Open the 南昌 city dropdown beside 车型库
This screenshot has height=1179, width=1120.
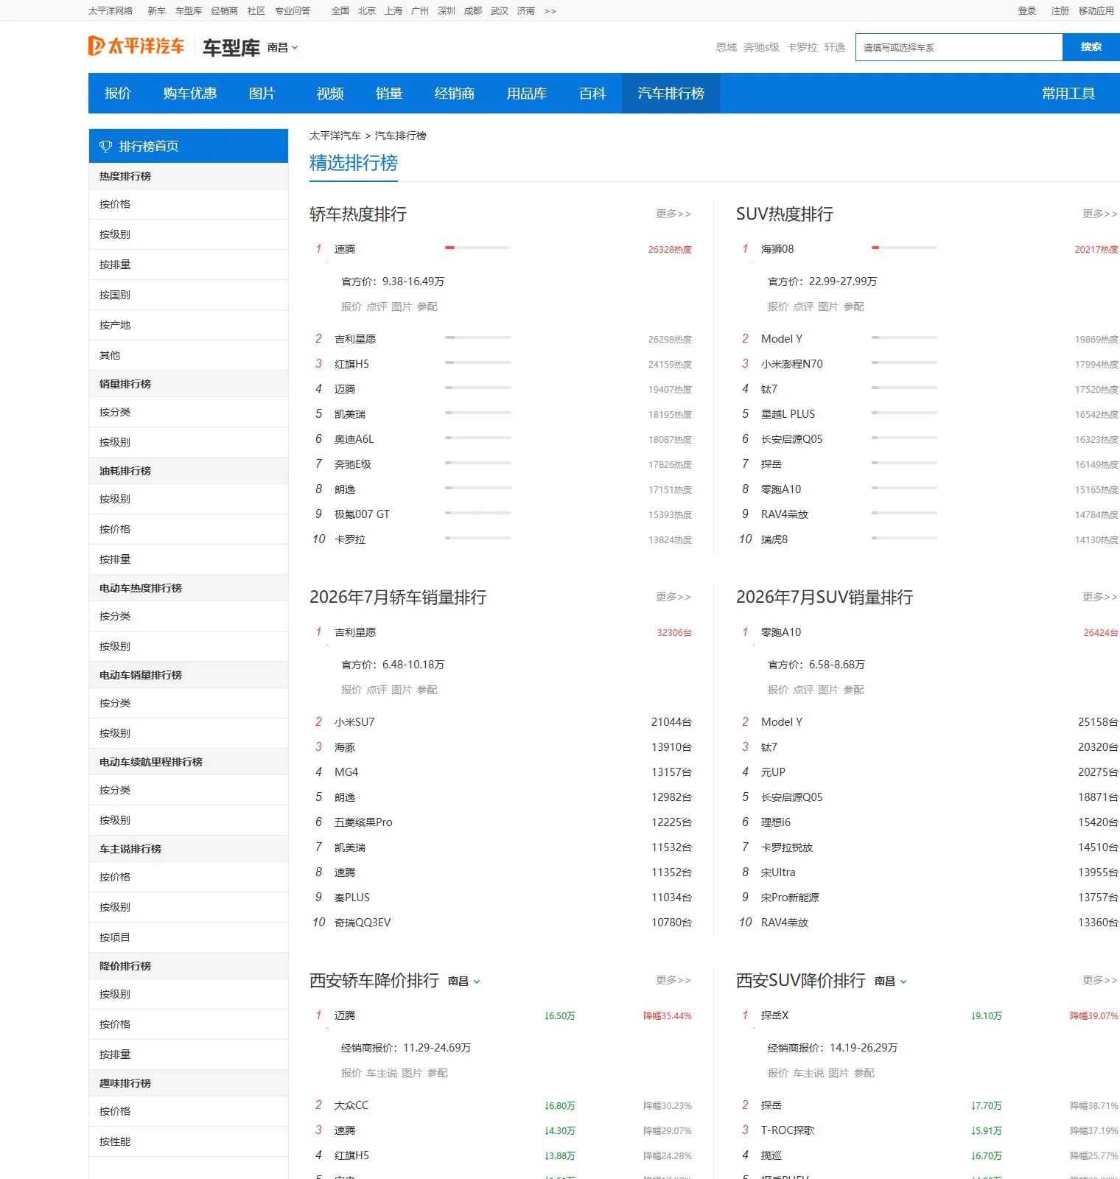(283, 47)
